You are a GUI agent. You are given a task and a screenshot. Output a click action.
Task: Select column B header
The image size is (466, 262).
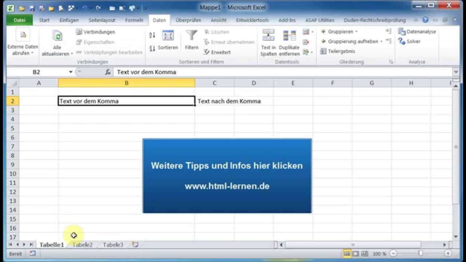click(126, 83)
